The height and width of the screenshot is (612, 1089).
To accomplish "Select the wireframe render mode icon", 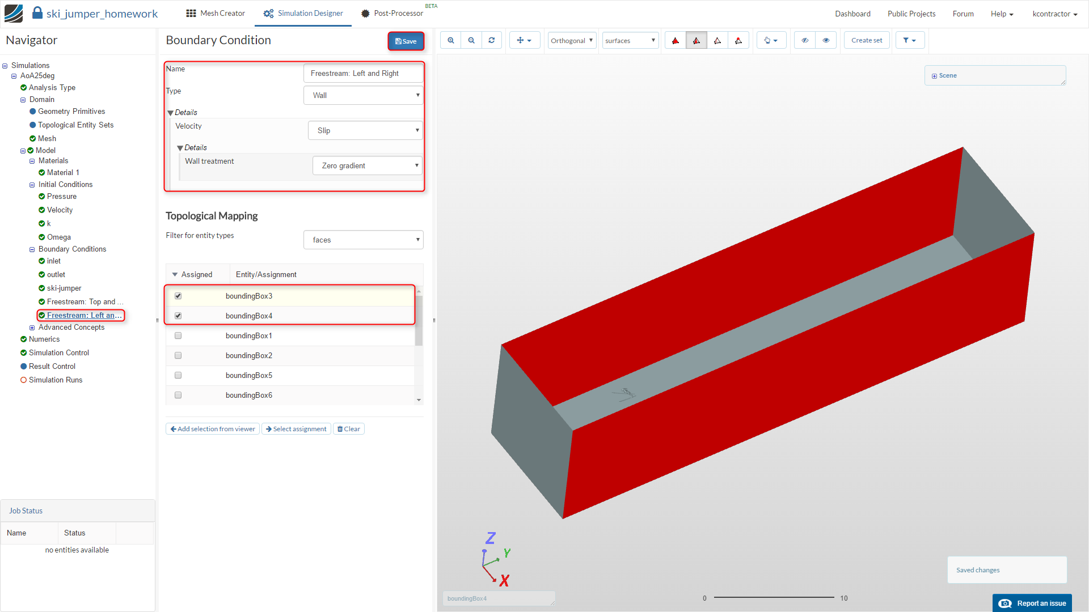I will click(x=717, y=40).
